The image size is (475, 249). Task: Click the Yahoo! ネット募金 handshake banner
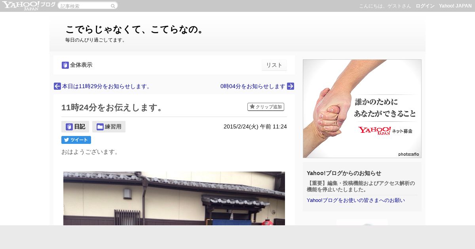[362, 109]
